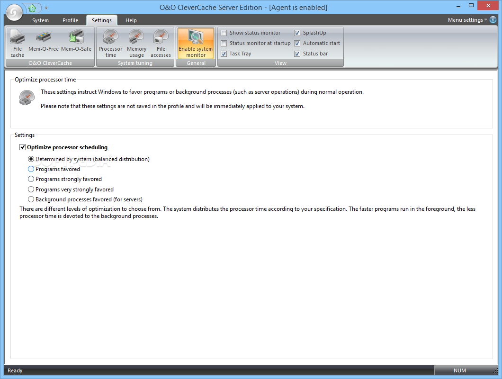
Task: Click the processor icon in description panel
Action: [27, 98]
